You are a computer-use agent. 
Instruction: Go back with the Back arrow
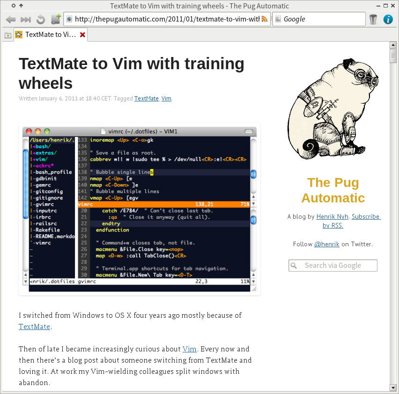pos(11,19)
